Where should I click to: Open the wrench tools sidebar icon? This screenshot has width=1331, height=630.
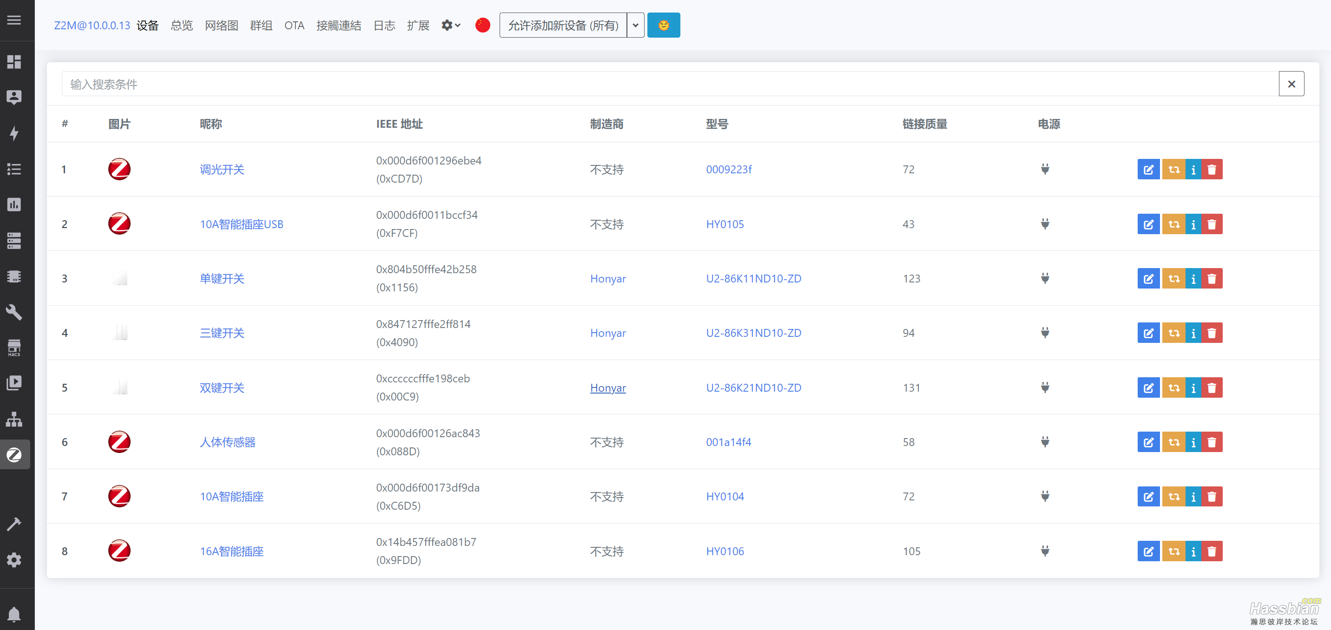pos(14,312)
